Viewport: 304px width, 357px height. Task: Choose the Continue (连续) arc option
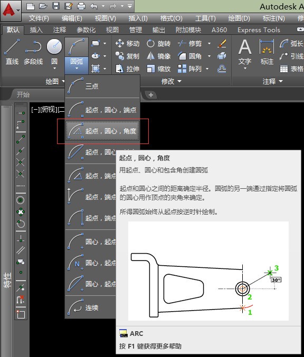(x=91, y=307)
